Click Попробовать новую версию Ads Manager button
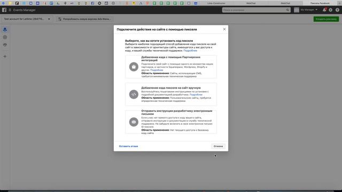The width and height of the screenshot is (342, 192). click(x=85, y=19)
